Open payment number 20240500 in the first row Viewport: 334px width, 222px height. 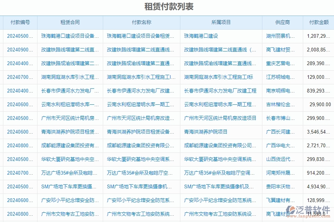19,36
